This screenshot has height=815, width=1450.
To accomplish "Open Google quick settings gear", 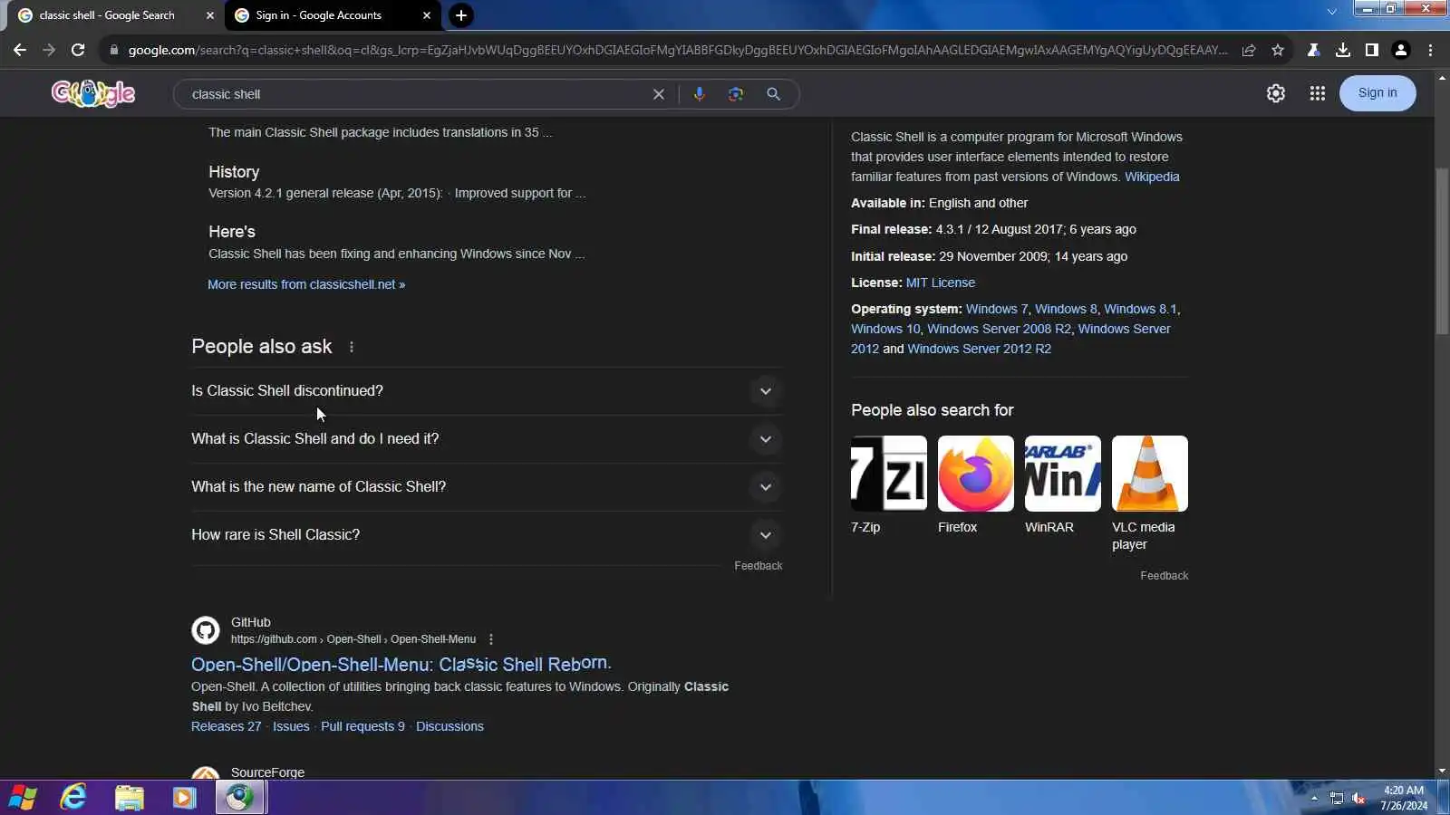I will (x=1276, y=93).
